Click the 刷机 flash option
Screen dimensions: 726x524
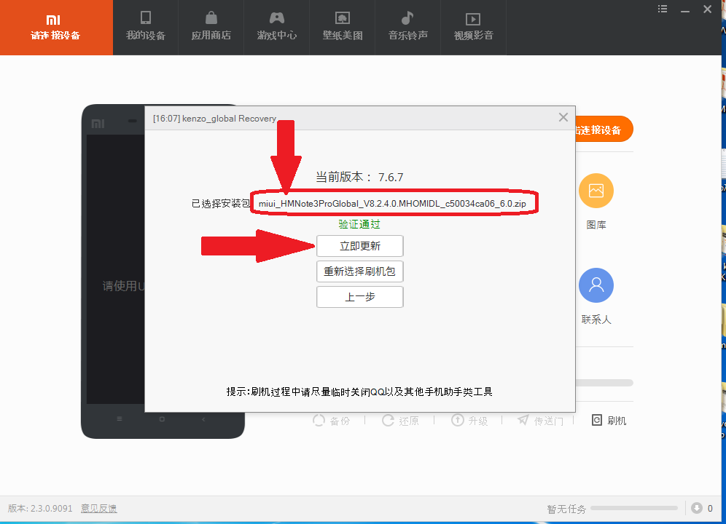[609, 421]
